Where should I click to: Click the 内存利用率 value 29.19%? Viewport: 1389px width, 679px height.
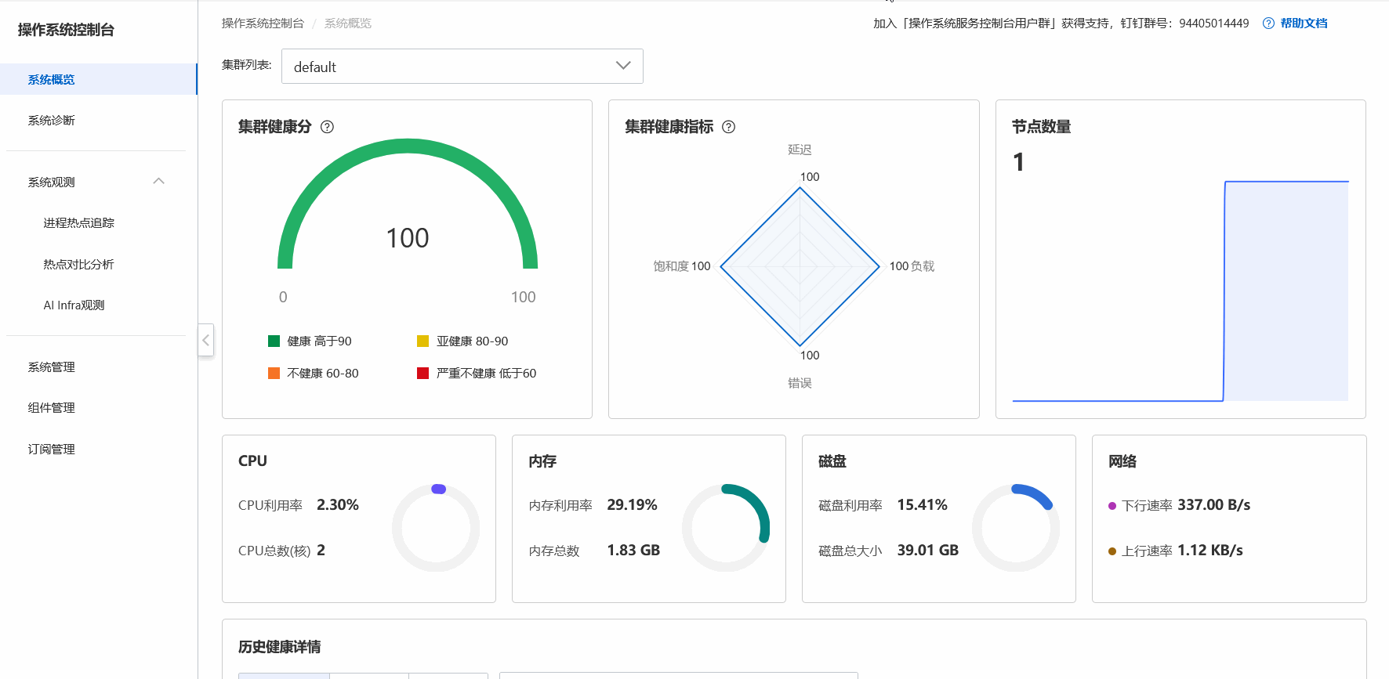click(x=632, y=505)
